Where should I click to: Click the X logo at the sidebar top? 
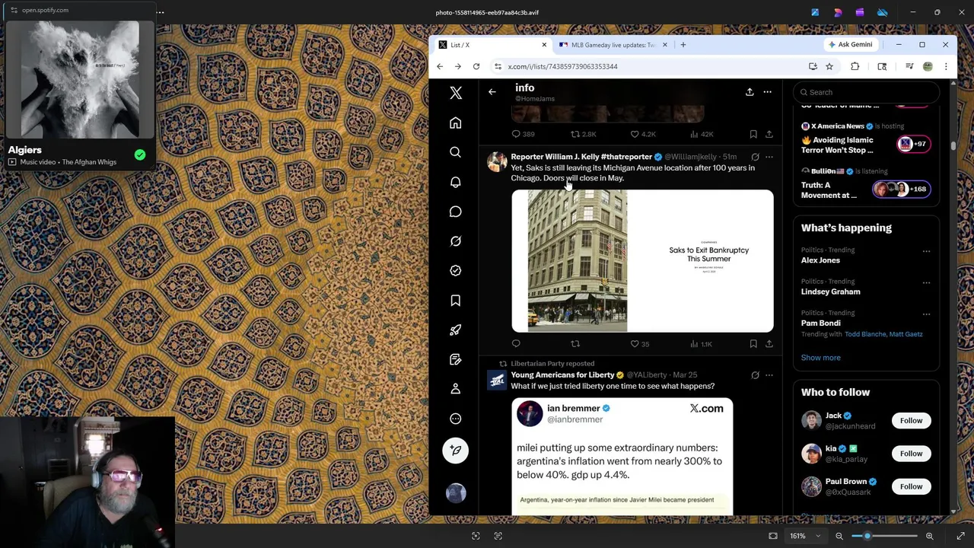(455, 93)
